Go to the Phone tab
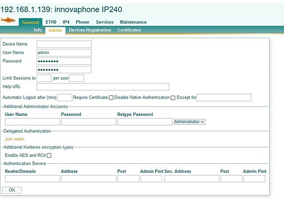This screenshot has width=284, height=199. point(82,22)
